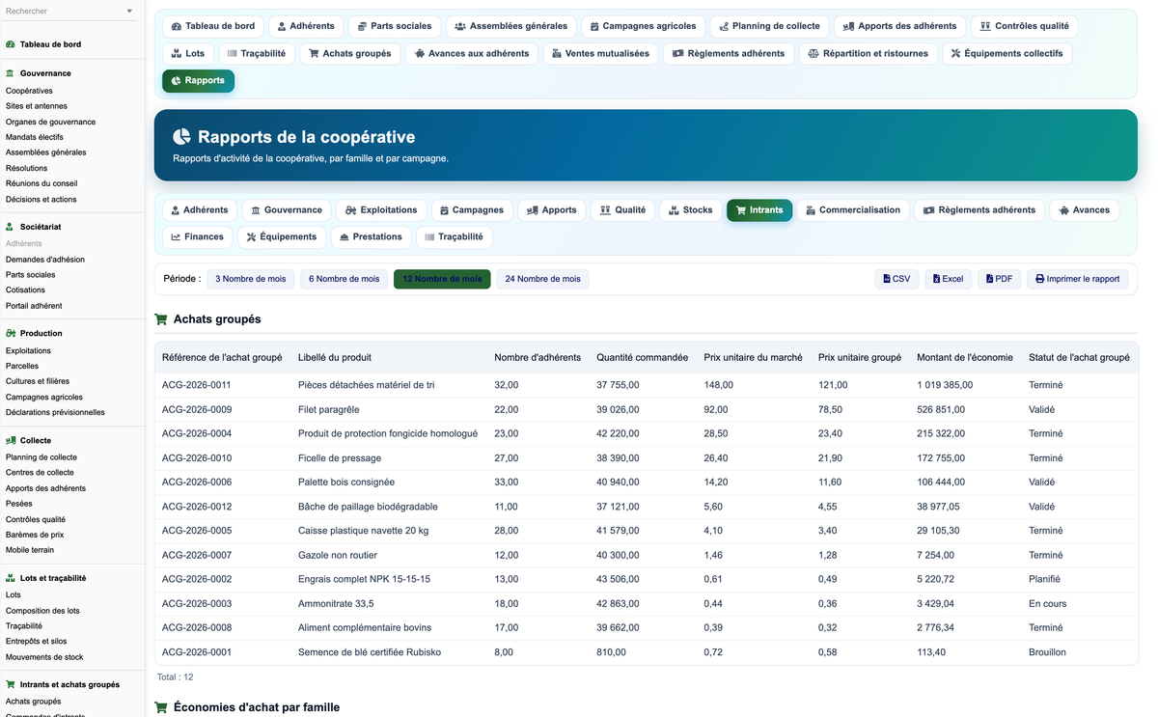Collapse Lots et traçabilité sidebar section
Image resolution: width=1158 pixels, height=717 pixels.
[x=53, y=578]
